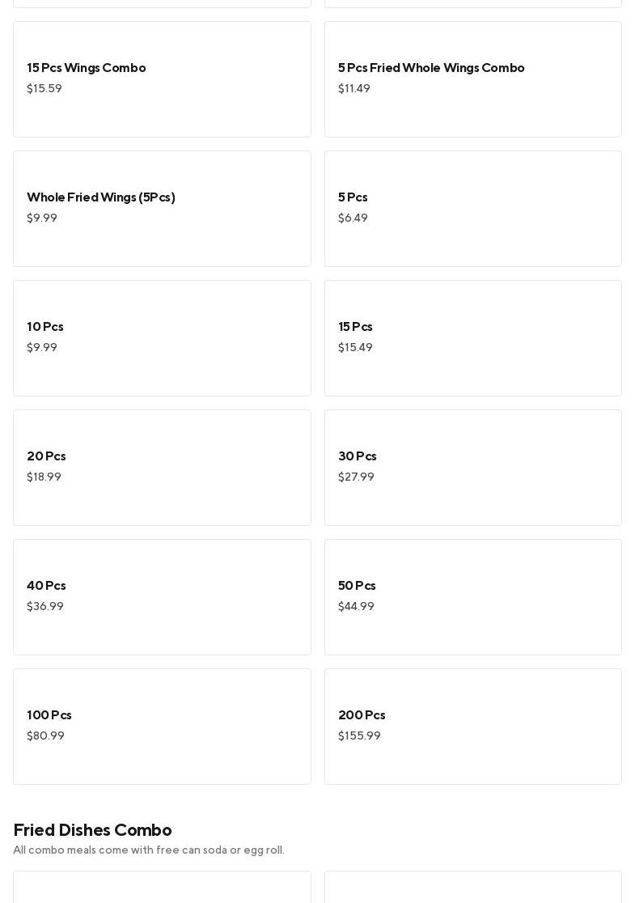Open the 15 Pcs menu card

click(472, 338)
